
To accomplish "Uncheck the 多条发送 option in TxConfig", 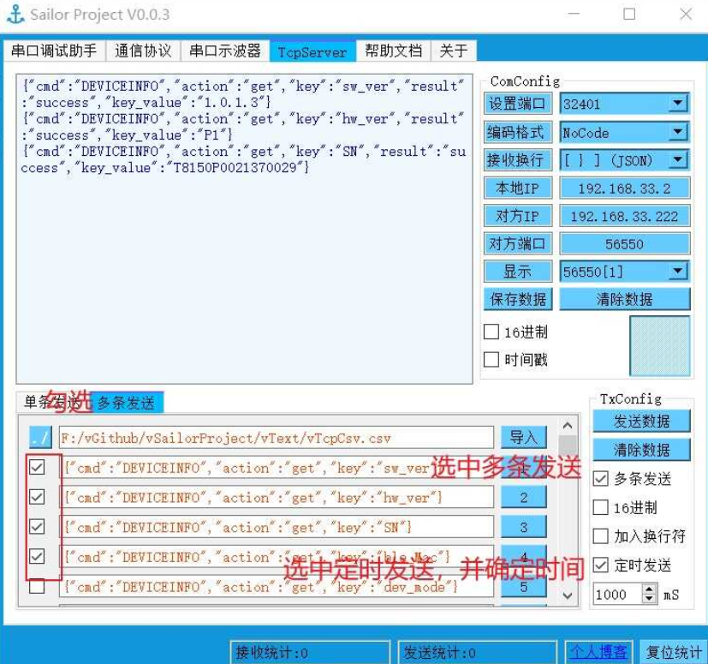I will [601, 480].
